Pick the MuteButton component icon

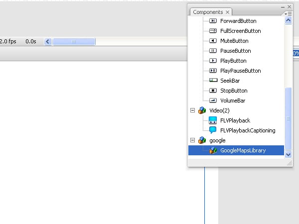213,41
